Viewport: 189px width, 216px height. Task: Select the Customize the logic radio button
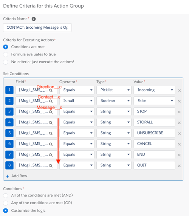[x=6, y=211]
